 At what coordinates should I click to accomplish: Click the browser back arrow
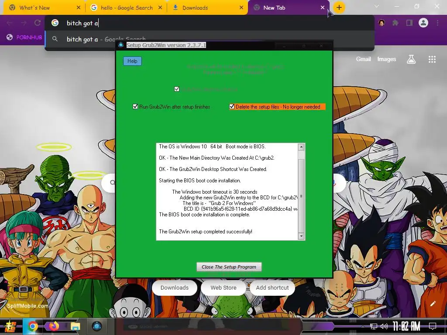10,23
